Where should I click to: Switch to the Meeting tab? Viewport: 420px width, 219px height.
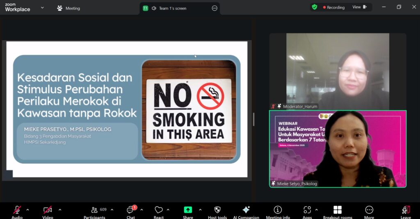pyautogui.click(x=68, y=8)
